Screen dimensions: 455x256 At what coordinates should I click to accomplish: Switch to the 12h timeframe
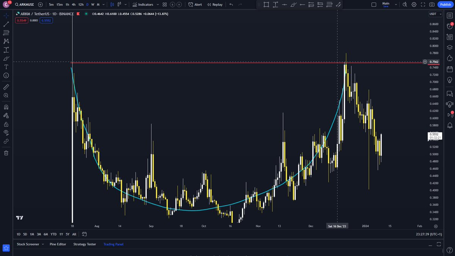[81, 5]
